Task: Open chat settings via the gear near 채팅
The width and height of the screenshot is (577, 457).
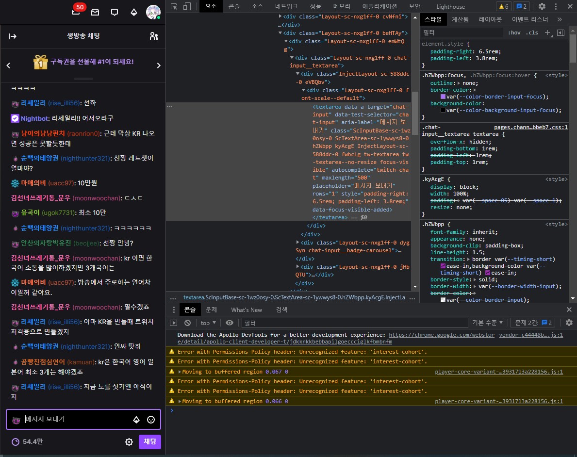Action: pos(129,442)
